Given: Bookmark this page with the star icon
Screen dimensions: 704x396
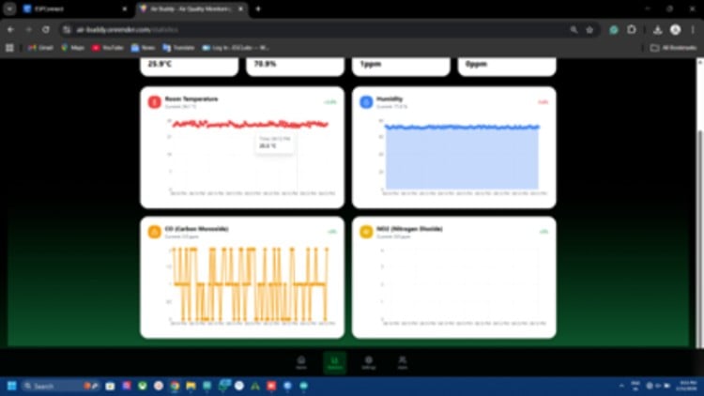Looking at the screenshot, I should pyautogui.click(x=589, y=30).
